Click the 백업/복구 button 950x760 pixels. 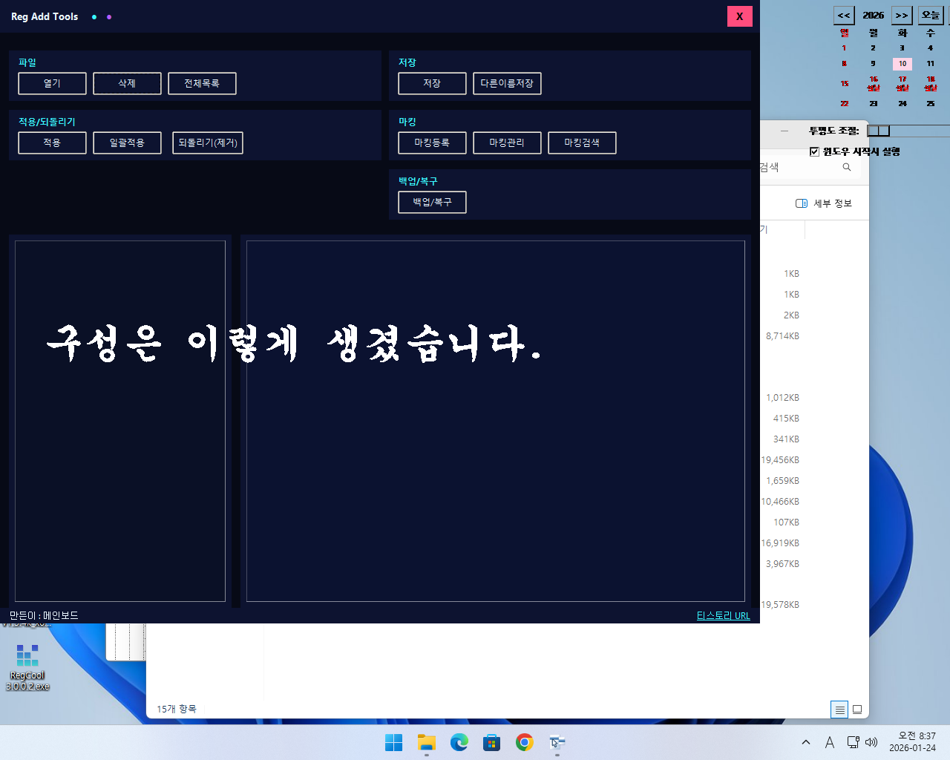432,202
